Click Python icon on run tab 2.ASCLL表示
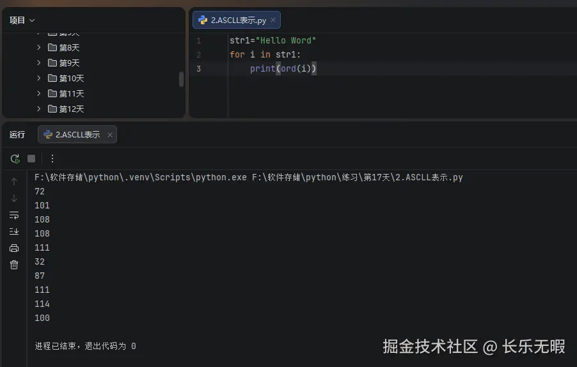 [48, 135]
